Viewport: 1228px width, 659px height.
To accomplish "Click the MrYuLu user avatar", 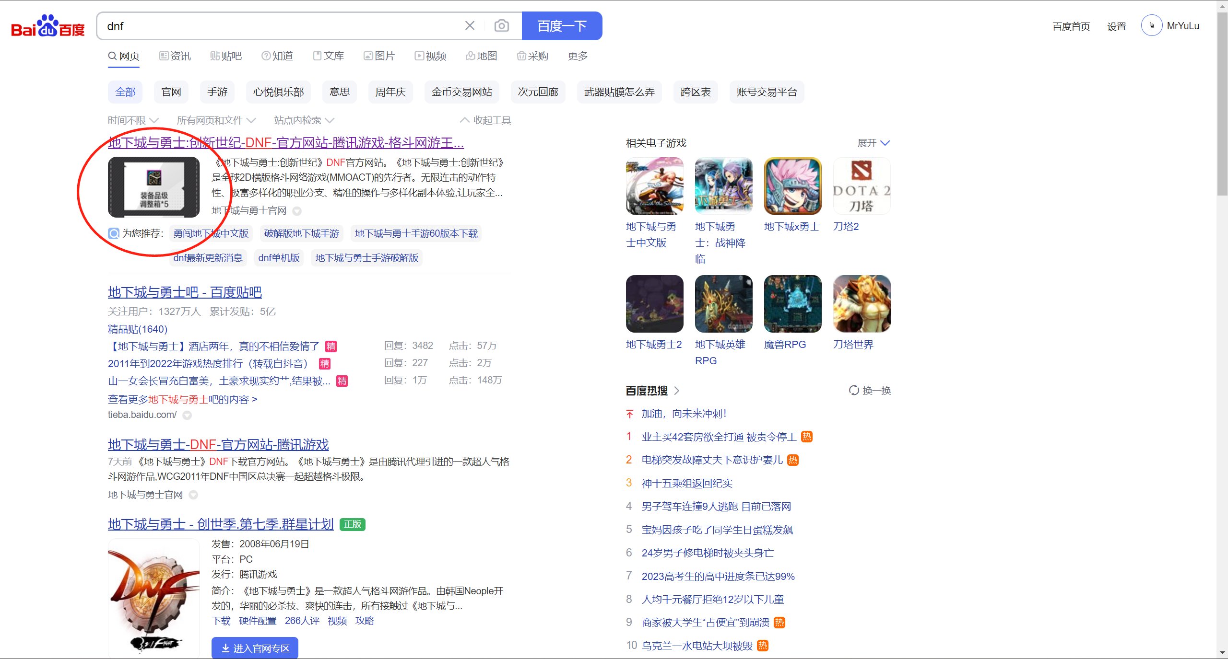I will [1151, 26].
